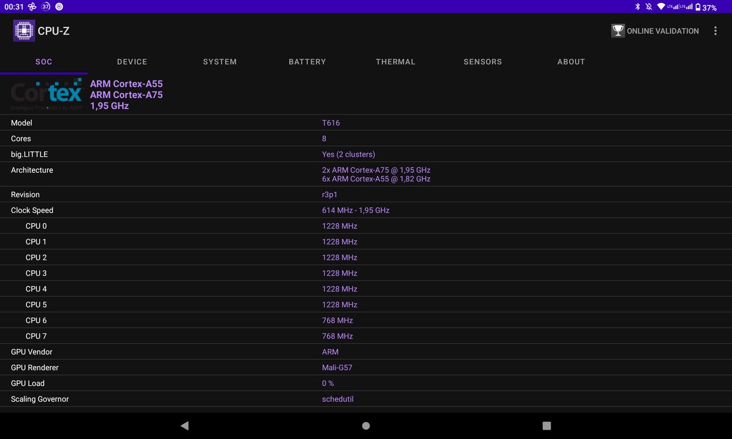
Task: Click the CPU-Z app title
Action: click(54, 31)
